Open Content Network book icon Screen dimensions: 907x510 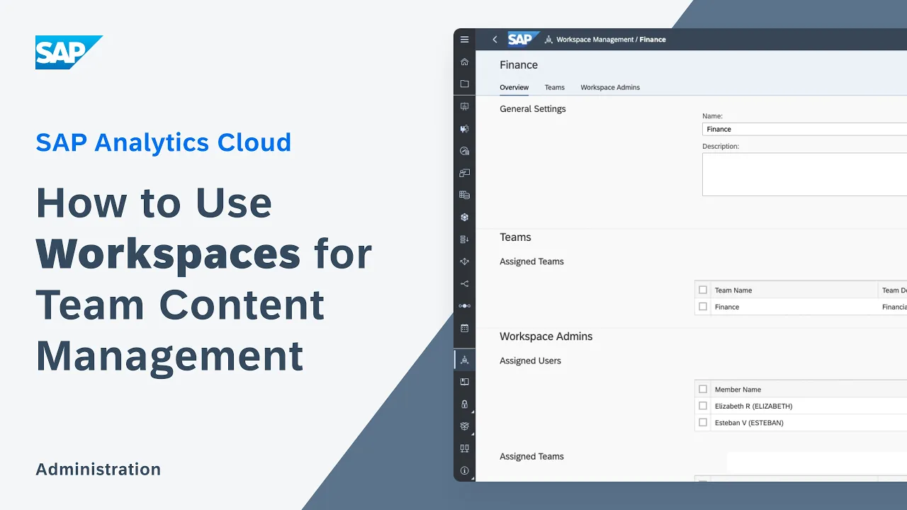(x=465, y=382)
